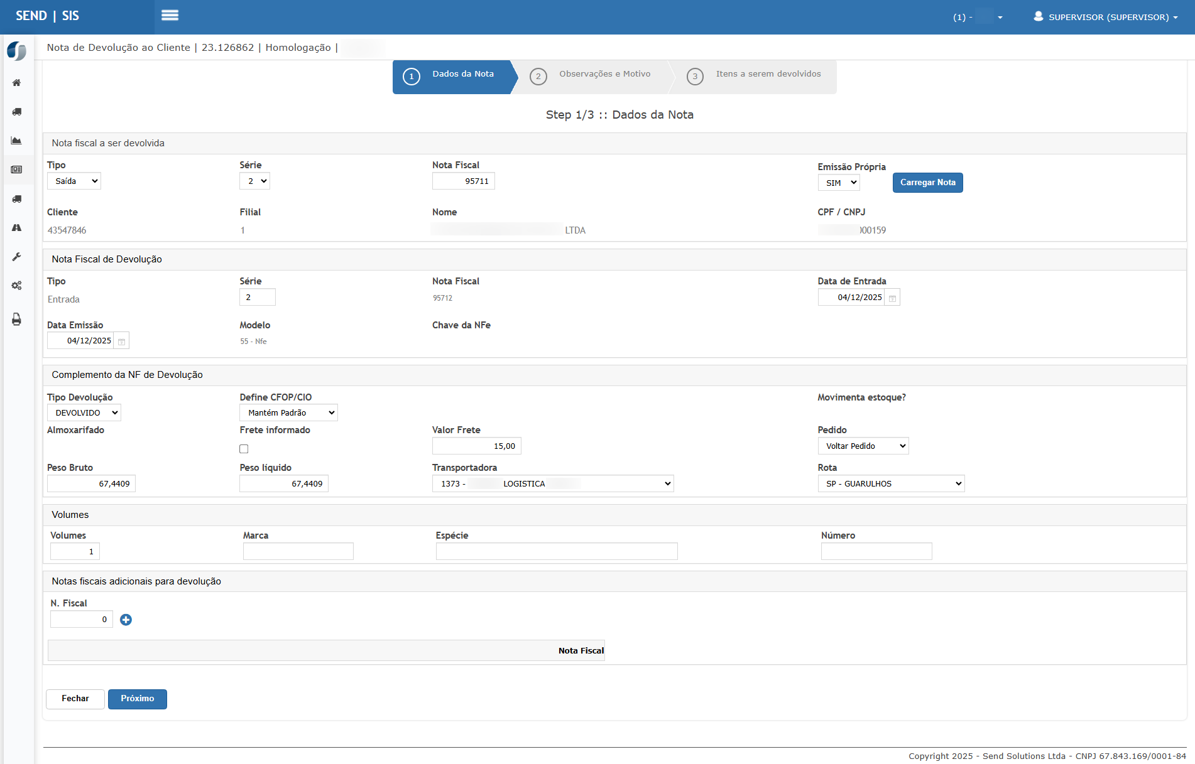Check the Frete informado checkbox
Image resolution: width=1195 pixels, height=764 pixels.
pyautogui.click(x=244, y=449)
